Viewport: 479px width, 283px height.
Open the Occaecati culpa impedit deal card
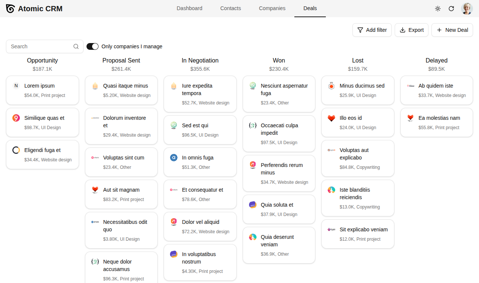pos(279,134)
